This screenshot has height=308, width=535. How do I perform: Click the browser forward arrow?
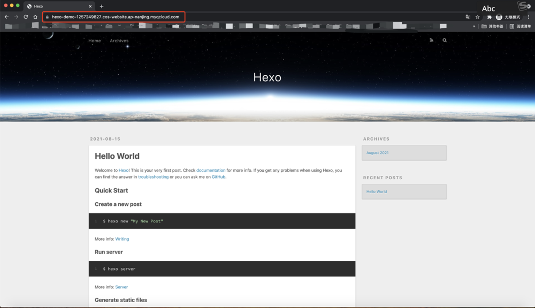tap(16, 17)
